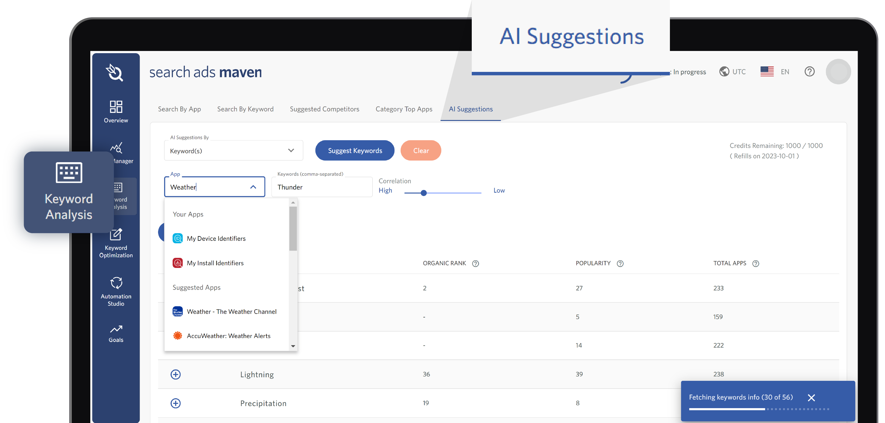
Task: Click the EN language label
Action: click(785, 72)
